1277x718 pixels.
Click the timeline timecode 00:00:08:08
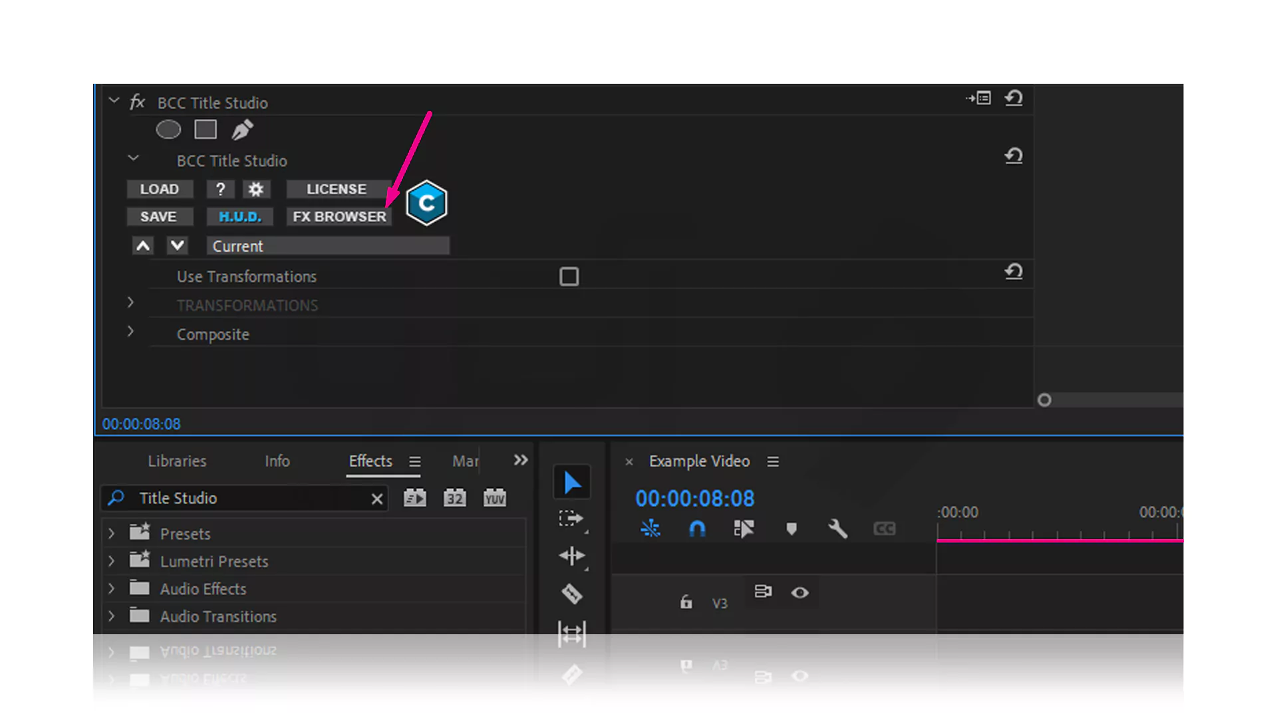[x=695, y=499]
